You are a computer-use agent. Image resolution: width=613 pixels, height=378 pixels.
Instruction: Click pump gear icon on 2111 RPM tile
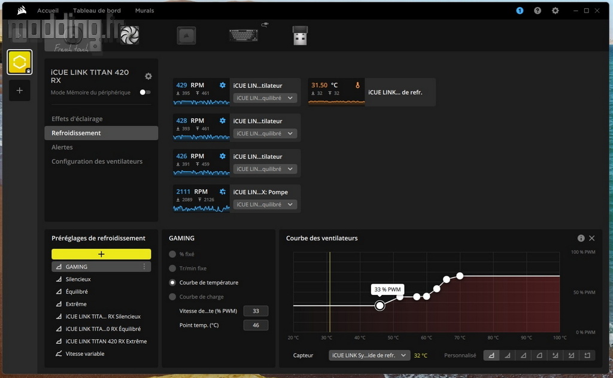(223, 191)
